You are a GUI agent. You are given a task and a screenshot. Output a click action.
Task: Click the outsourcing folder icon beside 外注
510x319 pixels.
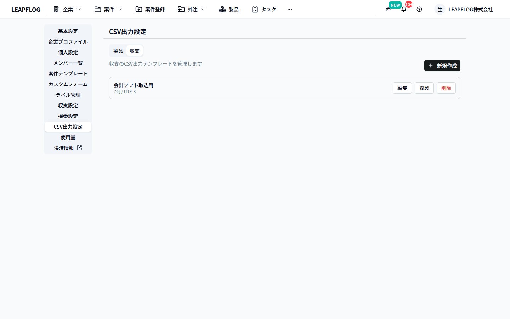point(181,9)
